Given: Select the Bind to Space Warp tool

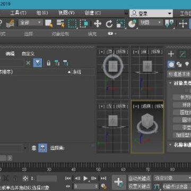Looking at the screenshot, I should [x=11, y=23].
